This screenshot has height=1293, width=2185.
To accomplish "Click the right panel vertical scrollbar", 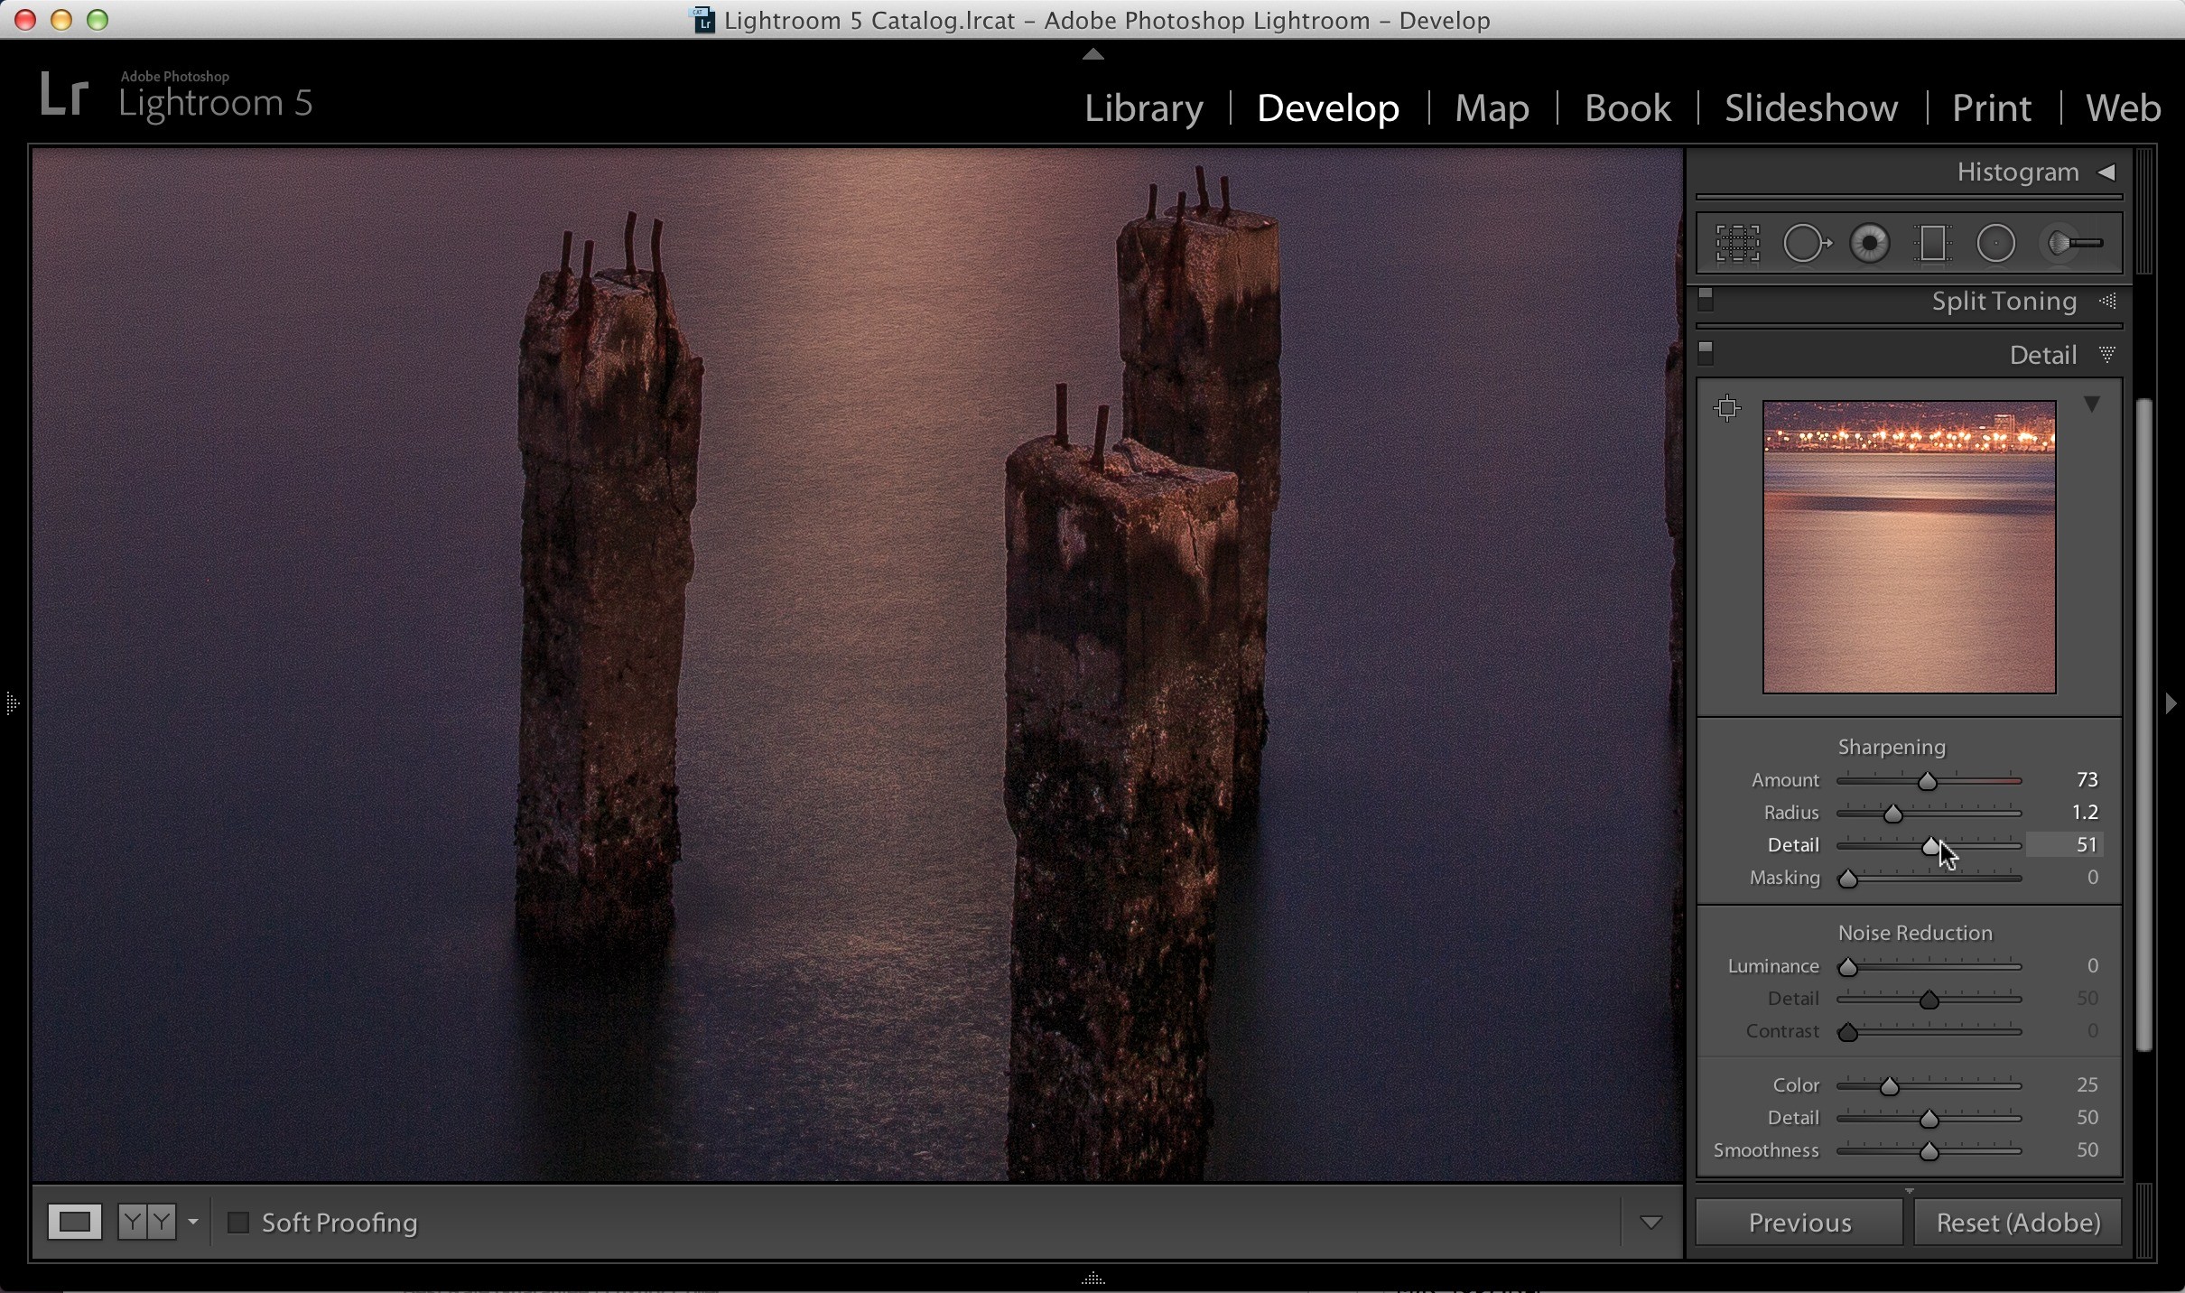I will [2144, 725].
